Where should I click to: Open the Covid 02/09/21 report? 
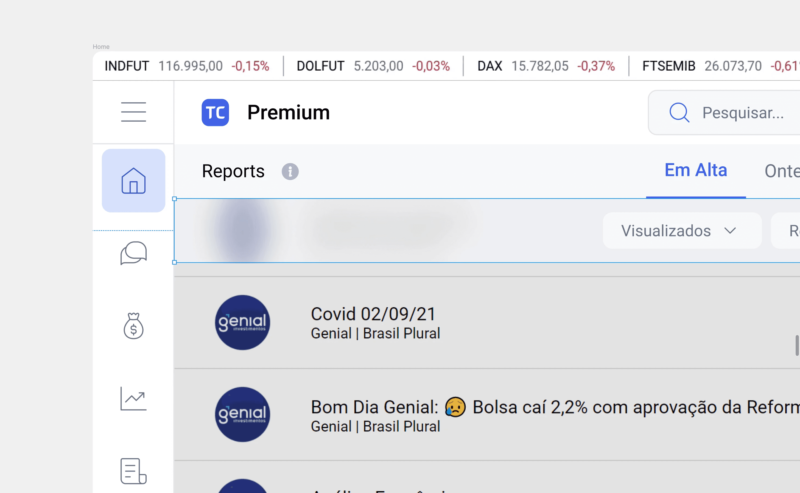click(x=373, y=314)
